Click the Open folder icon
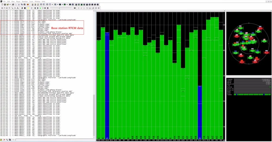The image size is (272, 142). coord(8,5)
